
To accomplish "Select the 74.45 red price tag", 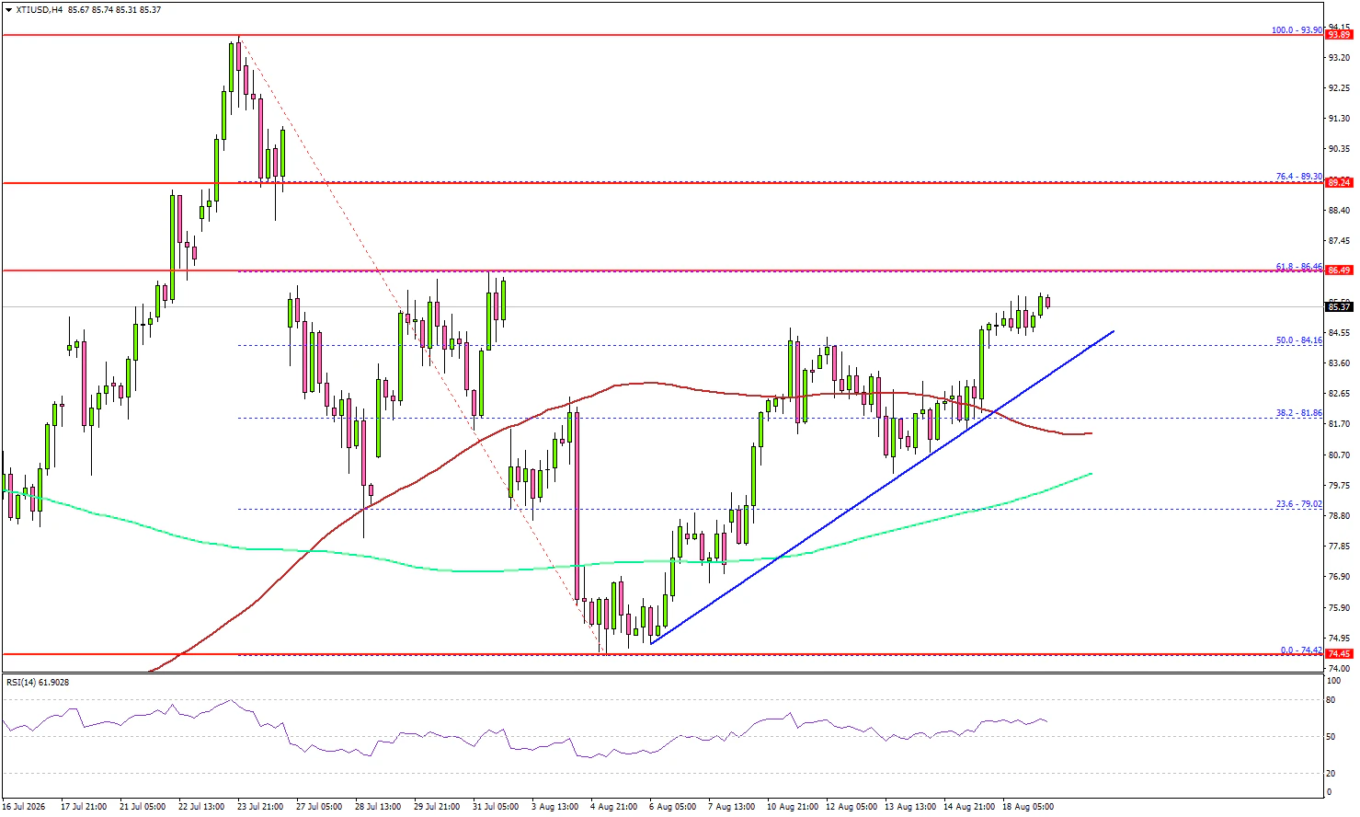I will (1339, 654).
